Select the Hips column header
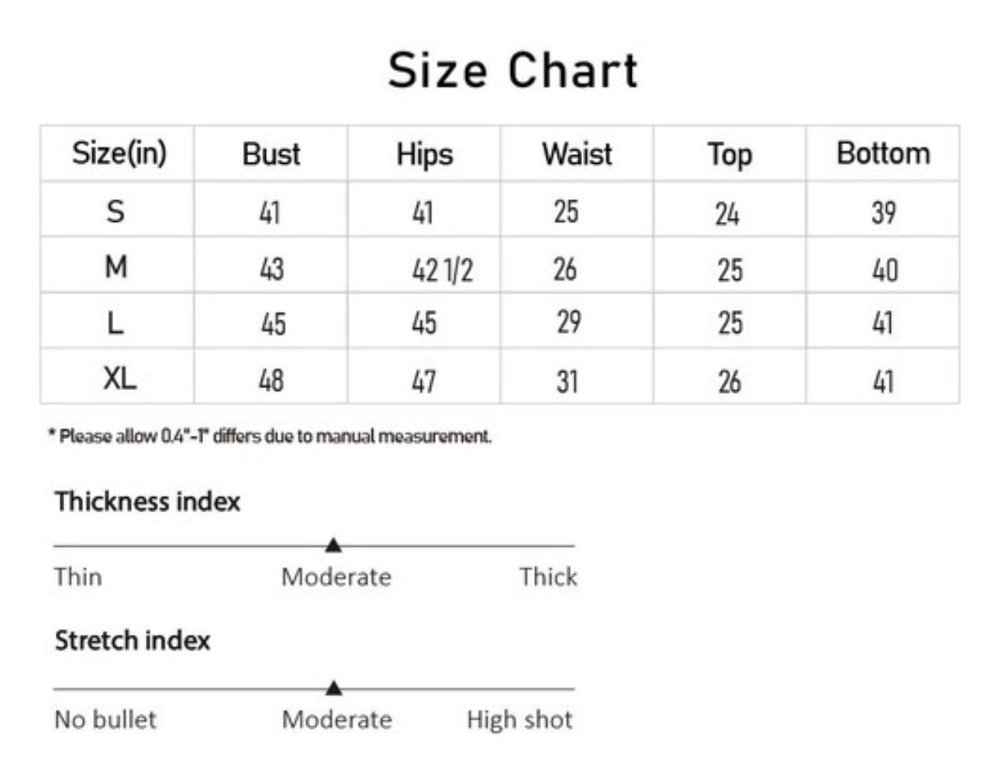The image size is (1000, 784). pos(424,154)
